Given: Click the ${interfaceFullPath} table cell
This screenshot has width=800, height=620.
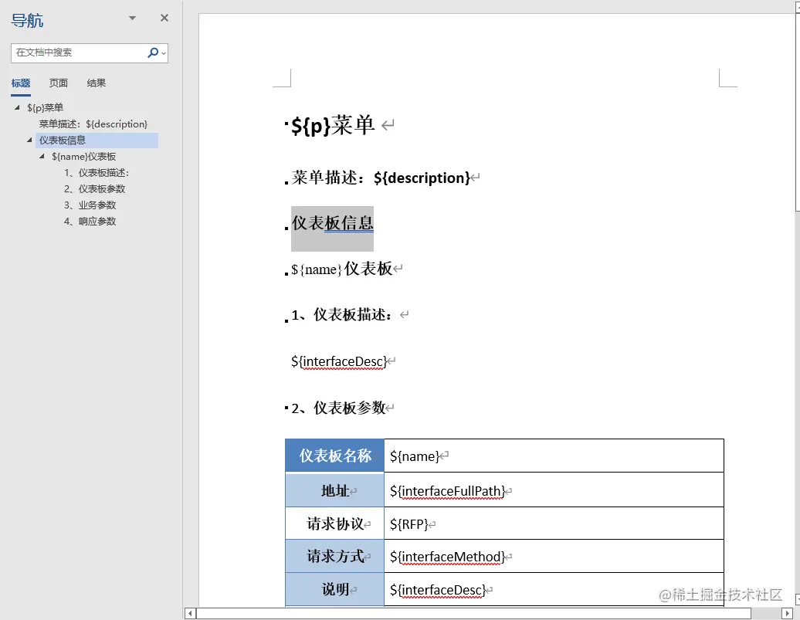Looking at the screenshot, I should pos(554,490).
